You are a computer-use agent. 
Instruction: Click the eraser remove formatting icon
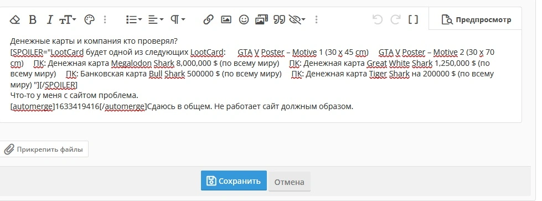click(15, 20)
